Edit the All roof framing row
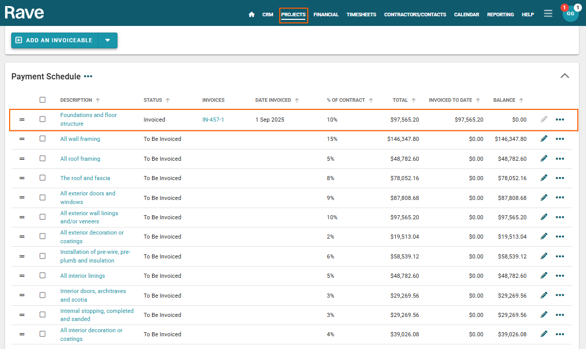Viewport: 586px width, 349px height. (x=544, y=158)
